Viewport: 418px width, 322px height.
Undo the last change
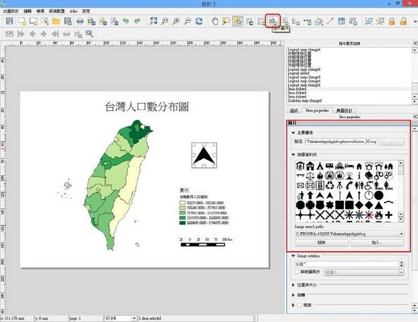[x=126, y=21]
